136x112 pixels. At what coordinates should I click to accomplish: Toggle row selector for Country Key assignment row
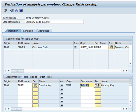tap(130, 85)
